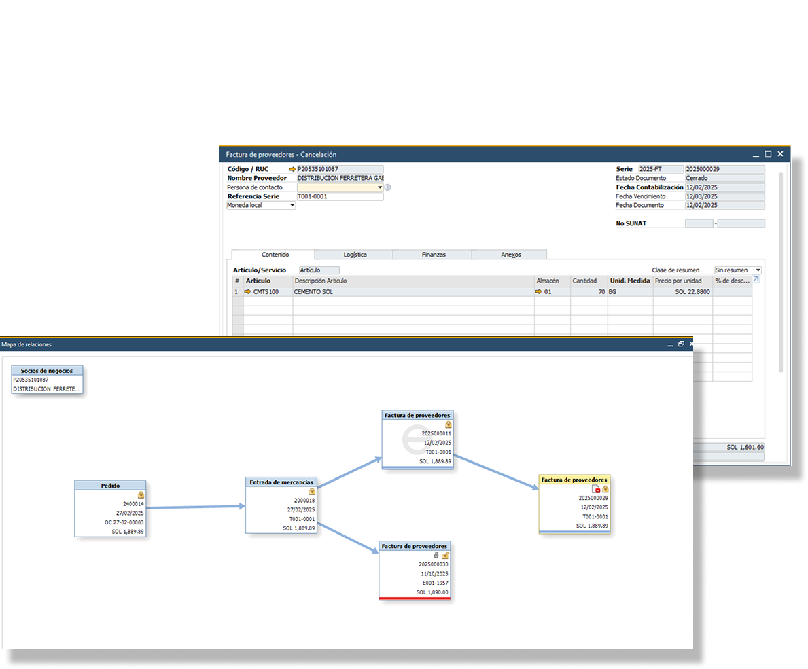This screenshot has width=808, height=669.
Task: Select the Socios de negocios node header
Action: (47, 371)
